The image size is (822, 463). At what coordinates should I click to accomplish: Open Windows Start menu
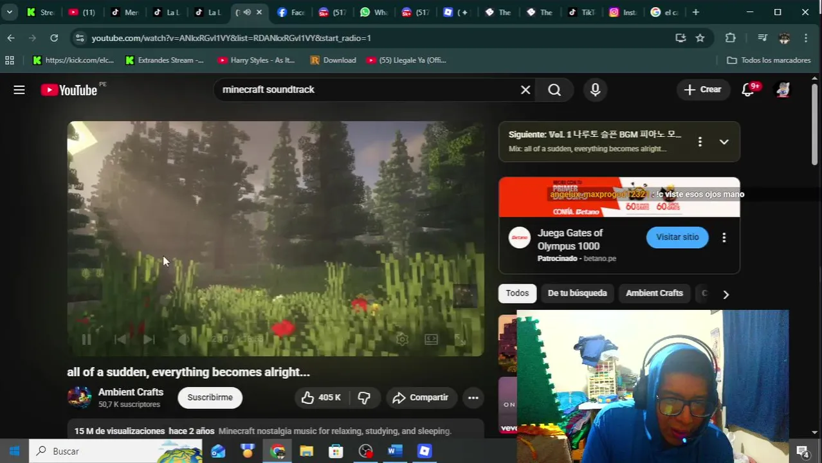14,451
